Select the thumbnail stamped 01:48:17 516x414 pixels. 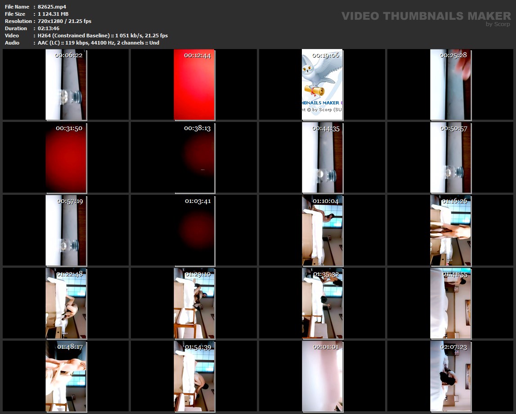pyautogui.click(x=66, y=376)
